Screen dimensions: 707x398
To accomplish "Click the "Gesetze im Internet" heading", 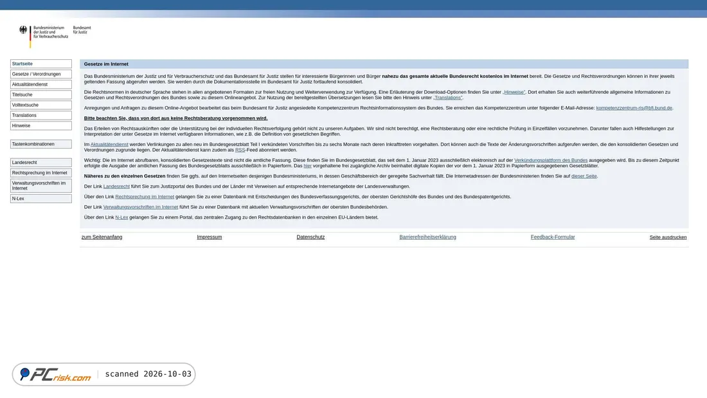I will coord(106,64).
